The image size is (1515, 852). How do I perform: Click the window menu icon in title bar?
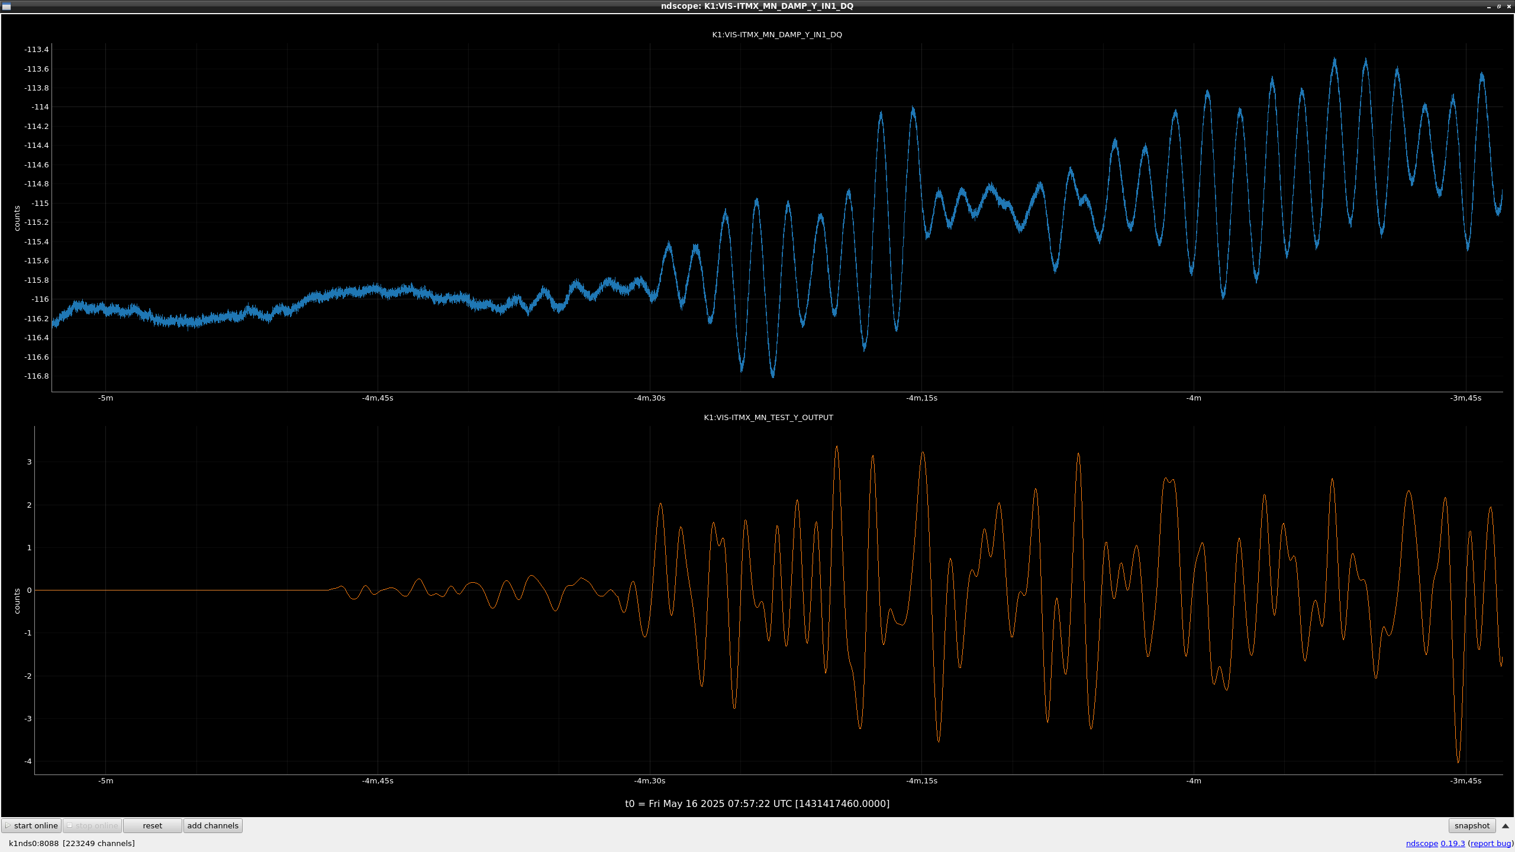tap(7, 6)
